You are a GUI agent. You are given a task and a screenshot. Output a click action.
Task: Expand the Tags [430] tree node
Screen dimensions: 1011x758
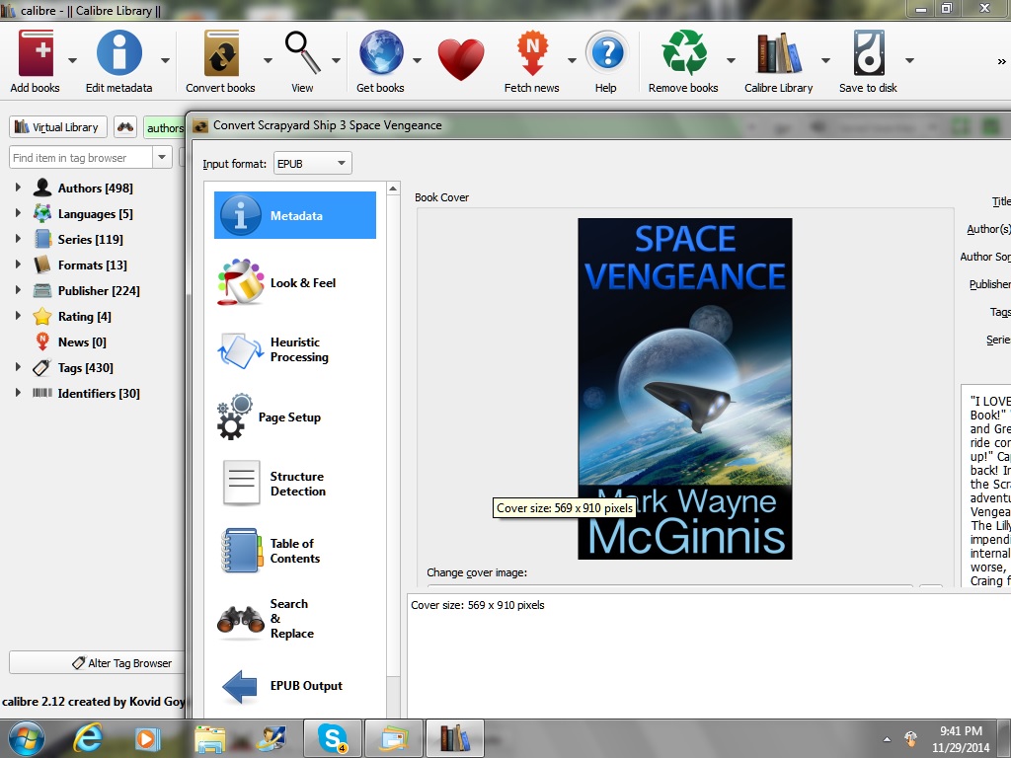pyautogui.click(x=18, y=367)
